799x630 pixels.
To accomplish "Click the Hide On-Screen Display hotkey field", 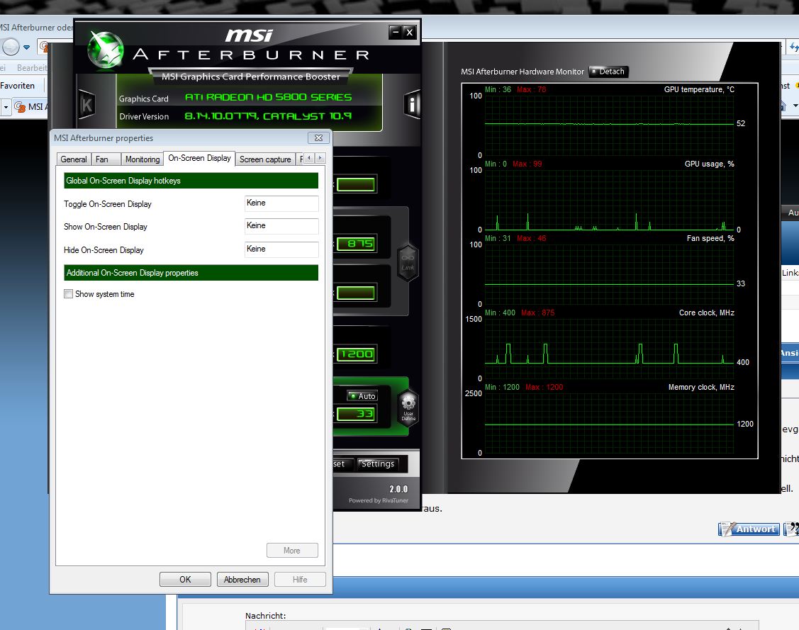I will (x=281, y=249).
